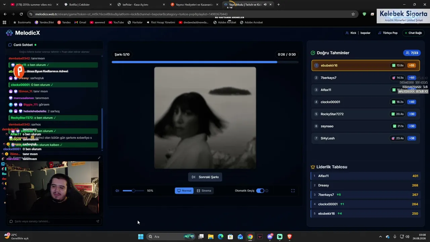430x242 pixels.
Task: Click the microphone icon in system tray
Action: tap(395, 237)
